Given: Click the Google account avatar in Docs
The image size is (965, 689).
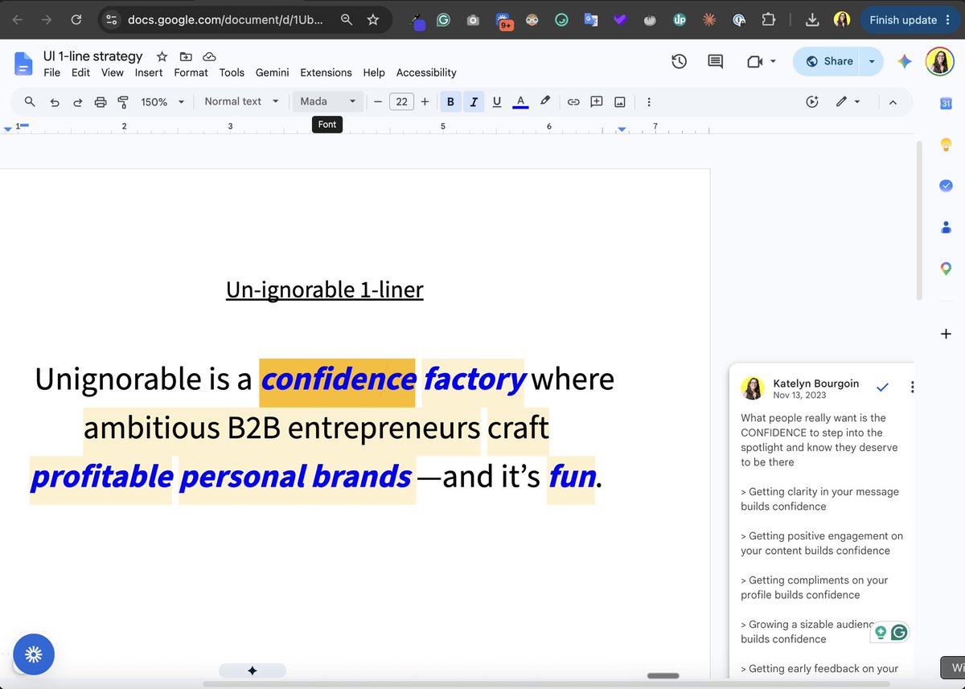Looking at the screenshot, I should tap(939, 61).
